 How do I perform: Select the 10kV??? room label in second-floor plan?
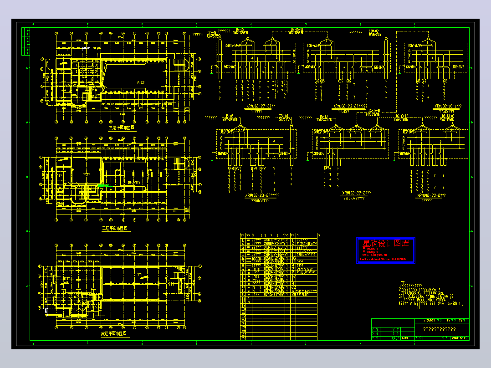[134, 182]
